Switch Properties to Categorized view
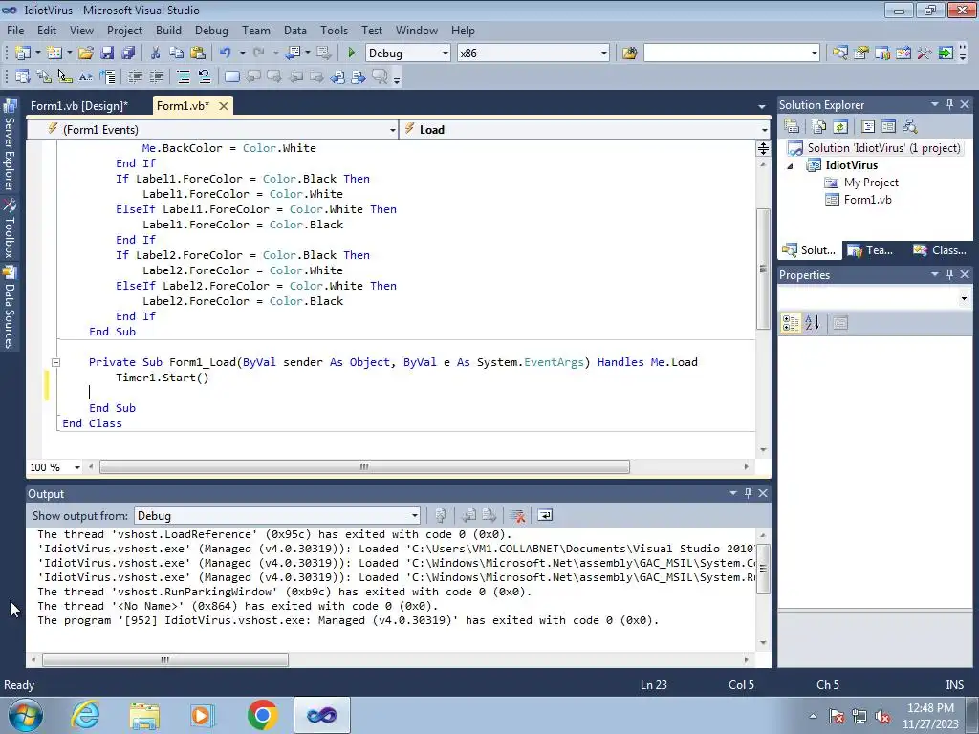 click(791, 323)
